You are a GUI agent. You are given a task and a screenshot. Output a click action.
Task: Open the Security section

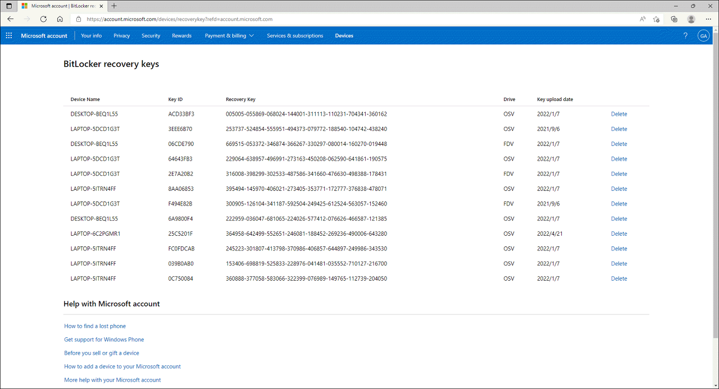click(x=151, y=35)
